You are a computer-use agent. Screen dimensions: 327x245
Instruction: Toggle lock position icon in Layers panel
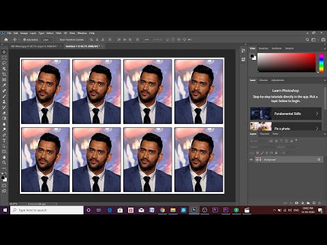pos(266,153)
